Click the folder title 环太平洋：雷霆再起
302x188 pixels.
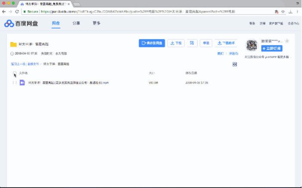click(34, 44)
